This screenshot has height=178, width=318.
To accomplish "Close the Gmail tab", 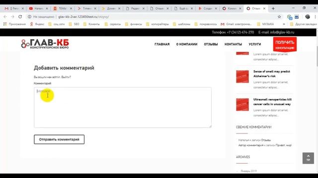I will click(23, 8).
